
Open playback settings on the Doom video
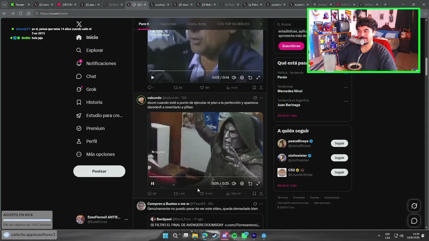click(x=242, y=183)
